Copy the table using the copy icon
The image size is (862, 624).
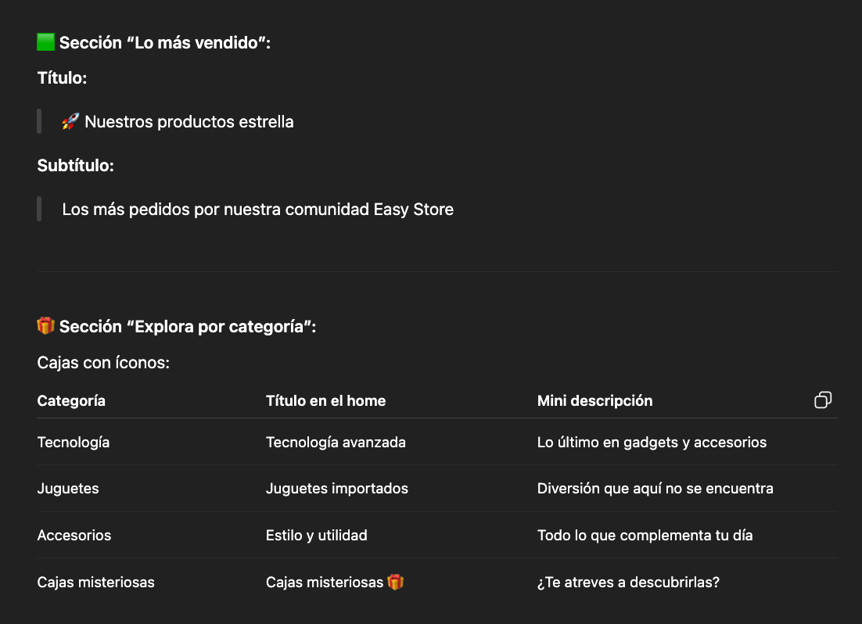pyautogui.click(x=822, y=400)
